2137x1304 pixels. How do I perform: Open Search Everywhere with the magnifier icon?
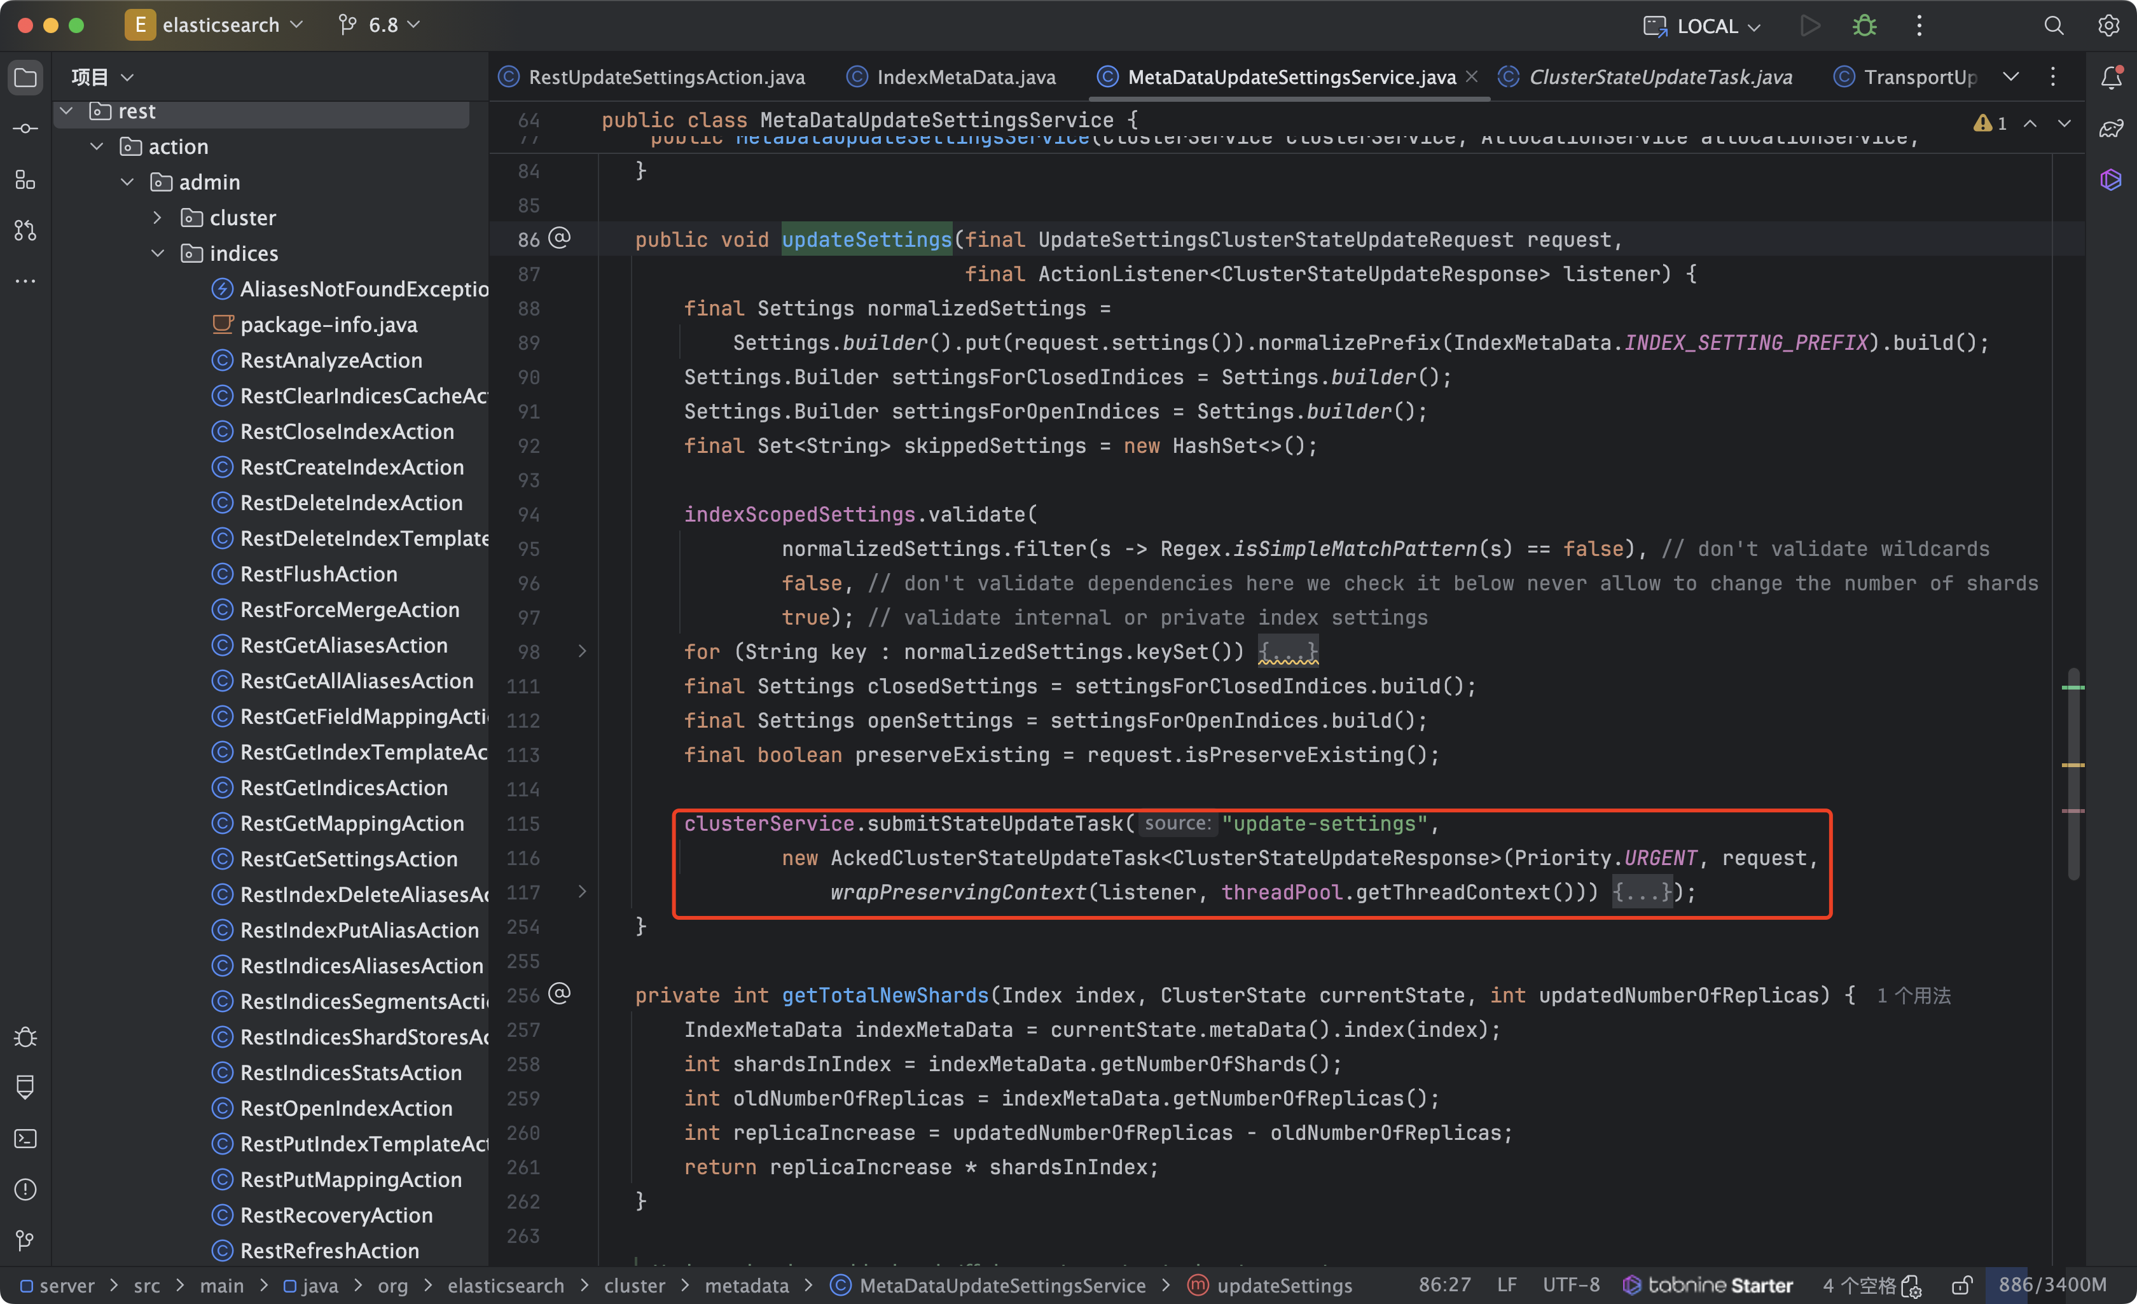click(2054, 25)
